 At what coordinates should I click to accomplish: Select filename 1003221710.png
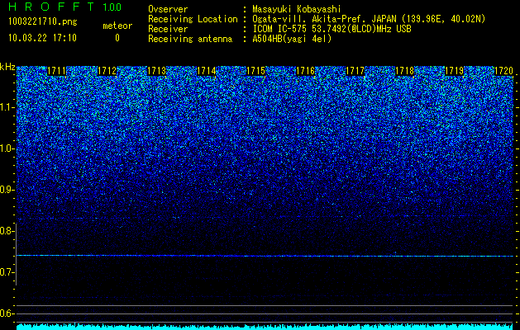[43, 22]
